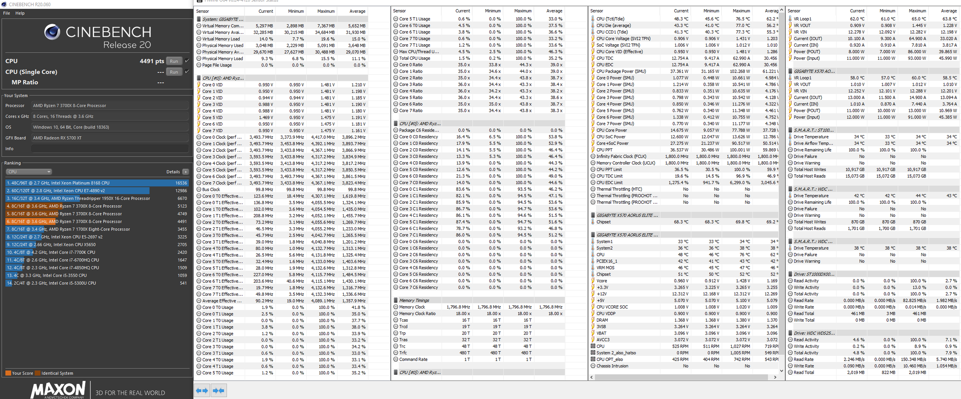This screenshot has height=399, width=961.
Task: Click the fan icon beside CPU OPT_elso
Action: (593, 359)
